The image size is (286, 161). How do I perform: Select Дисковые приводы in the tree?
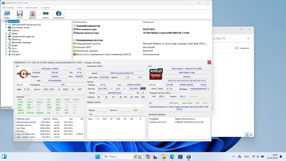(x=21, y=43)
